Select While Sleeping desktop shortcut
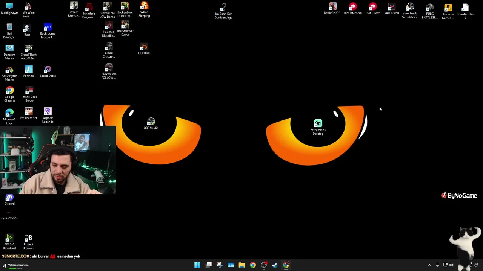This screenshot has width=483, height=271. [x=144, y=9]
